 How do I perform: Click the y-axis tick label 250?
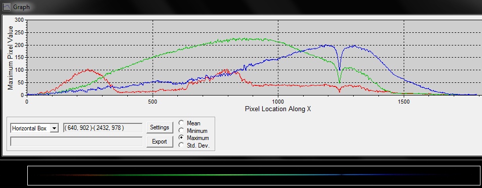[x=19, y=33]
